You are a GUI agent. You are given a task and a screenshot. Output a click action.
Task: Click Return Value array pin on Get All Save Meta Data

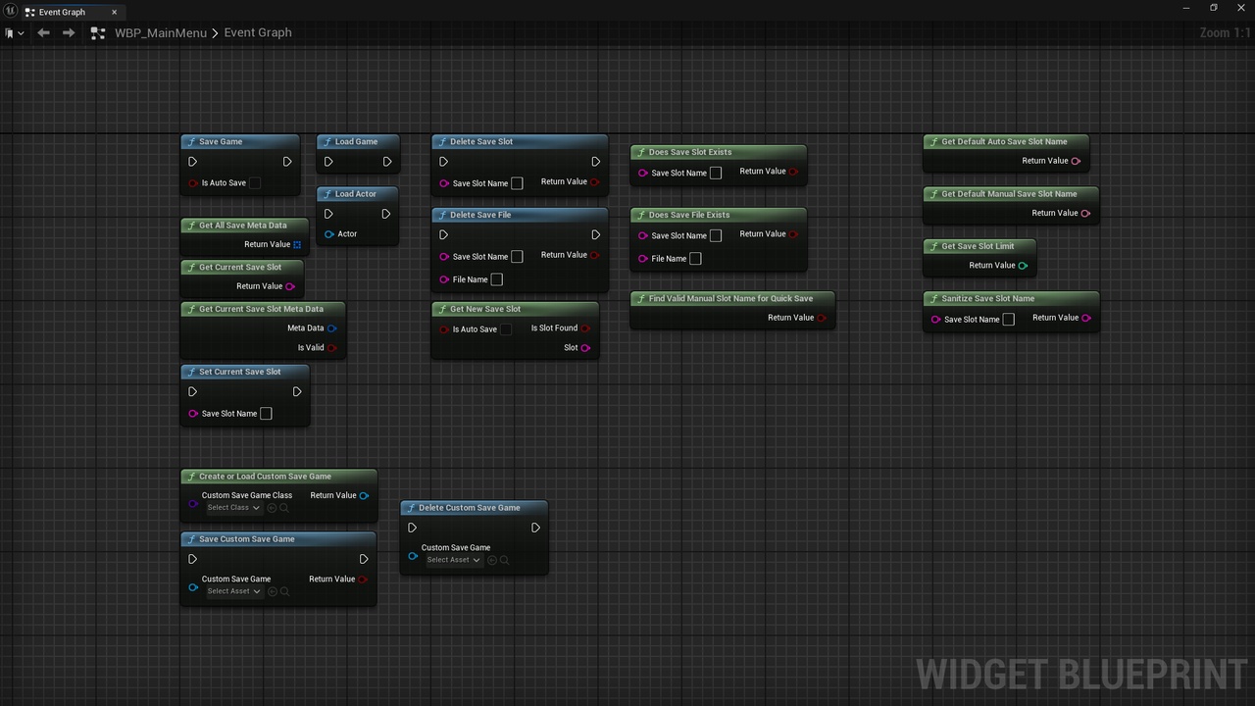pyautogui.click(x=297, y=244)
